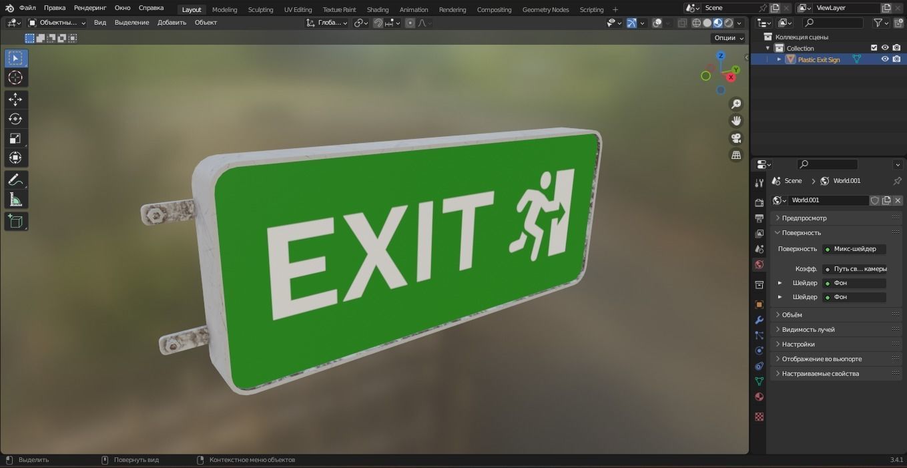This screenshot has height=468, width=907.
Task: Switch to wireframe viewport shading
Action: tap(696, 23)
